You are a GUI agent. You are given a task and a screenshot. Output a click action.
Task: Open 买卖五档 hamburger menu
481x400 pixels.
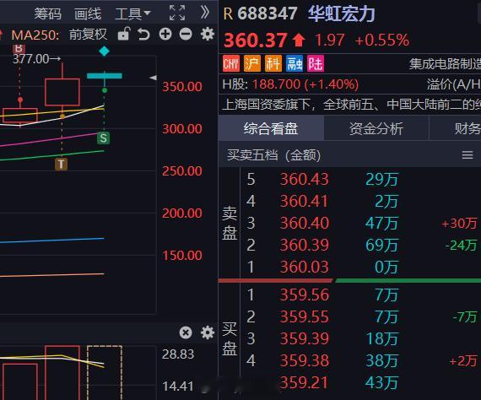click(467, 155)
